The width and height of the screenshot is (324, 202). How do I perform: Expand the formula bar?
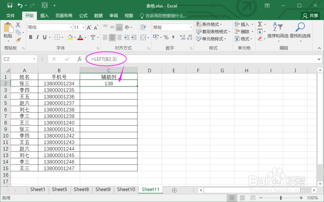click(x=319, y=59)
